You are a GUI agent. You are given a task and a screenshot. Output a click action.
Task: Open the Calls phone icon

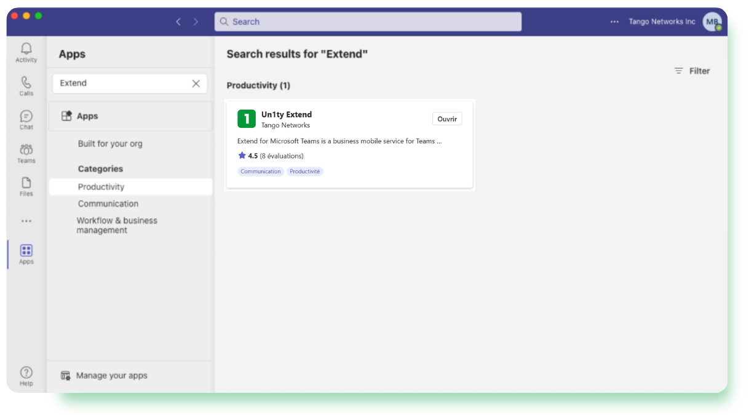pyautogui.click(x=26, y=86)
